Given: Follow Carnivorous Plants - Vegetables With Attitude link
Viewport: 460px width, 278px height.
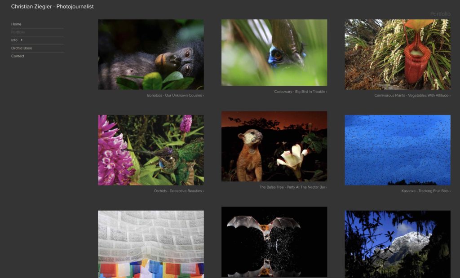Looking at the screenshot, I should point(412,95).
